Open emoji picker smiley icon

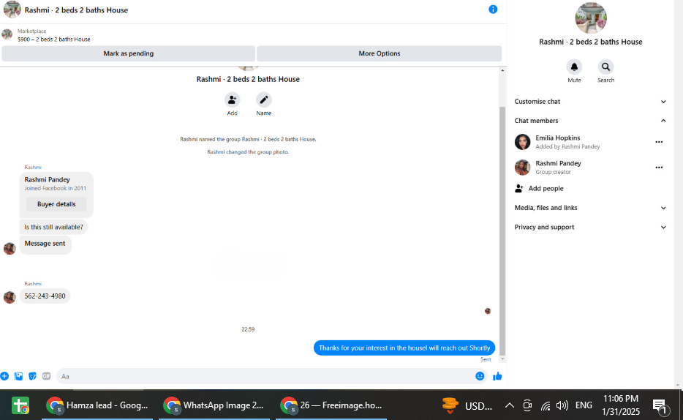(480, 376)
